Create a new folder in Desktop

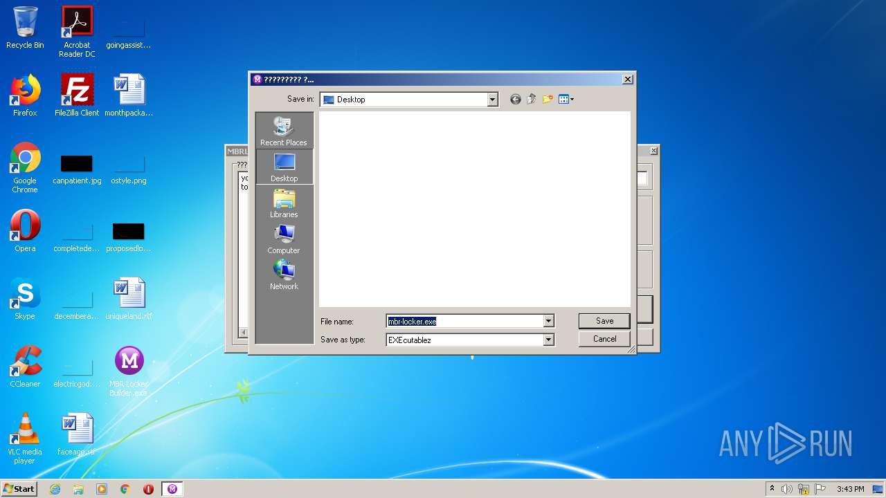coord(548,100)
